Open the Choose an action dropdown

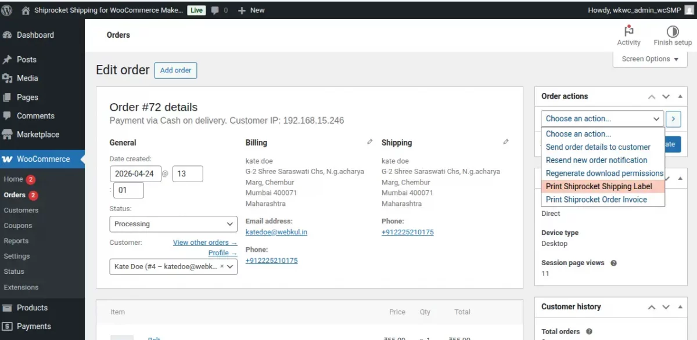click(602, 118)
